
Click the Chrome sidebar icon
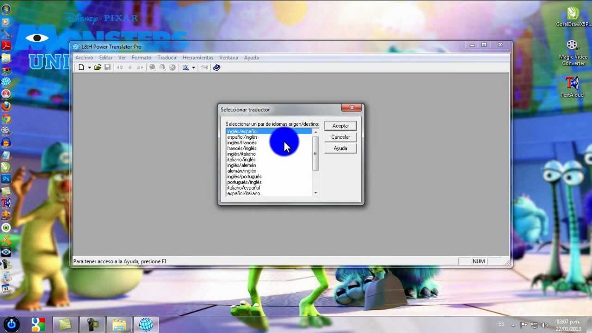6,119
